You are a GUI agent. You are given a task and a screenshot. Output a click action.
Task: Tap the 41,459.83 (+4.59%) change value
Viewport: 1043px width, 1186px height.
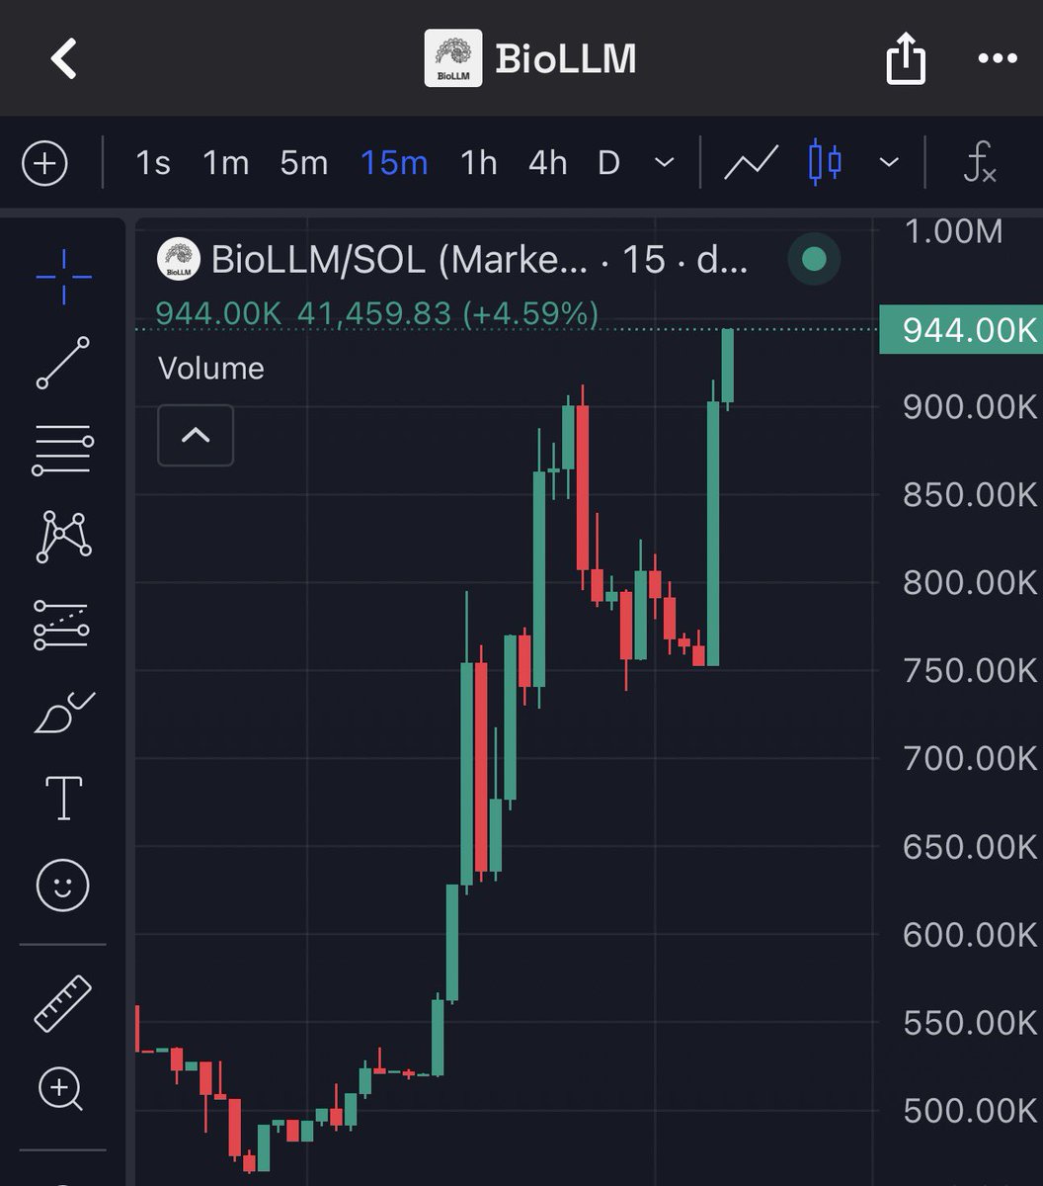click(x=447, y=314)
